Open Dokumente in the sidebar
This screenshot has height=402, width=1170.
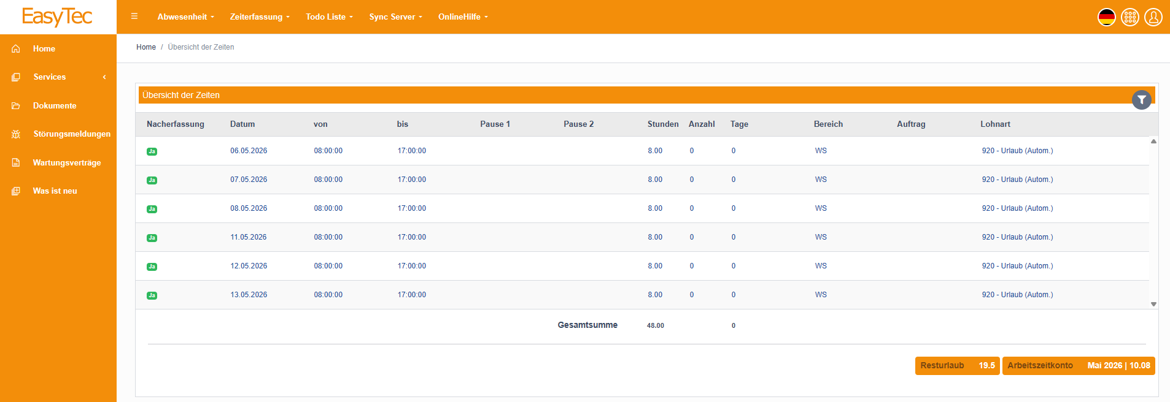[55, 105]
